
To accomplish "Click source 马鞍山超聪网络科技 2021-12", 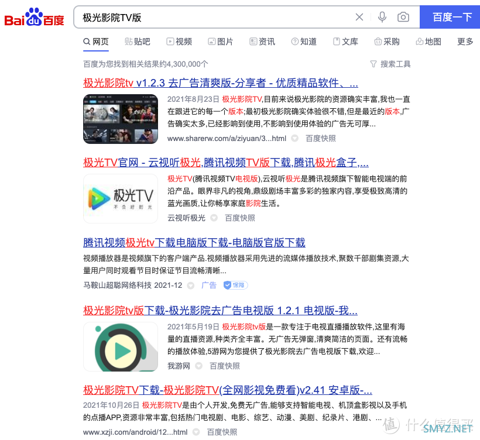I will coord(132,285).
